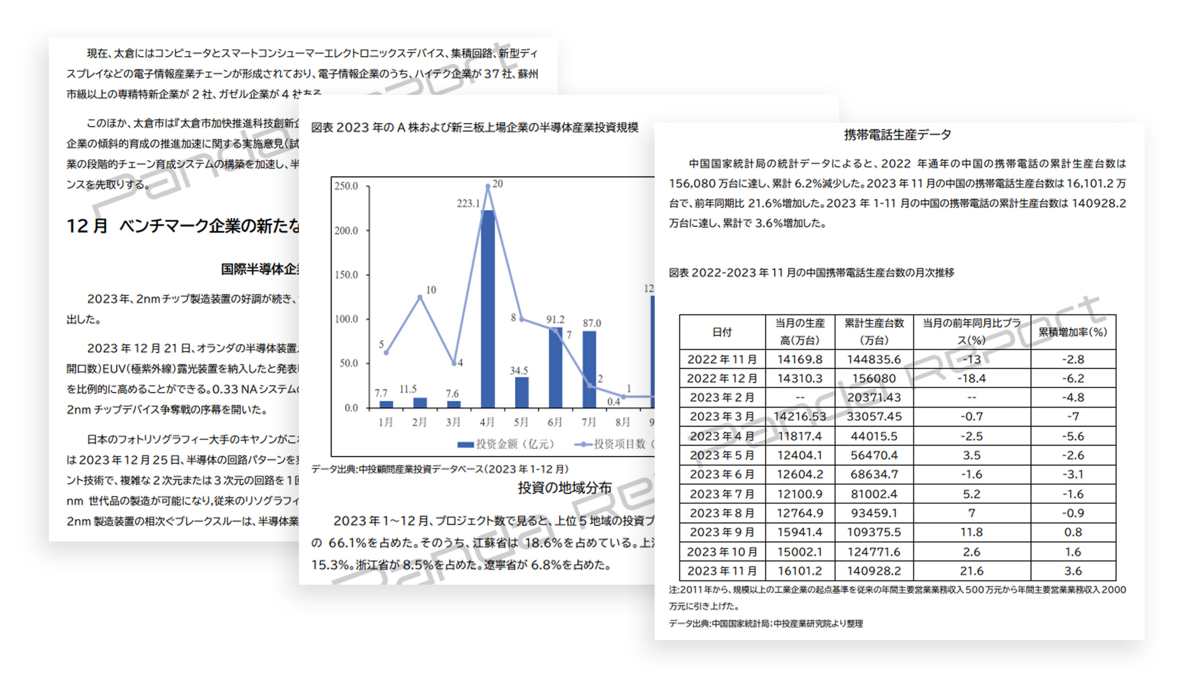Select the chart bar labeled 34.5
This screenshot has width=1186, height=679.
522,393
